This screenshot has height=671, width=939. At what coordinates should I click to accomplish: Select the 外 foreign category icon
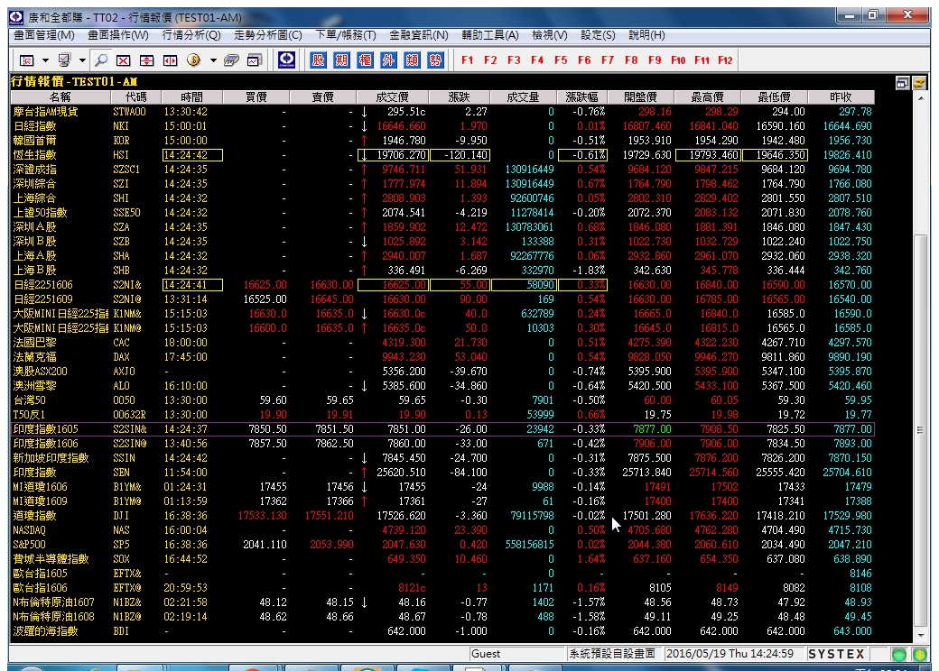[x=388, y=60]
